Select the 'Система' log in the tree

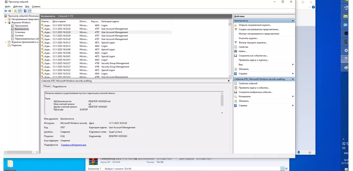[x=19, y=36]
